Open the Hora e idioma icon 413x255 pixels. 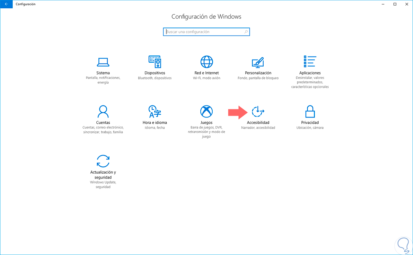coord(155,111)
